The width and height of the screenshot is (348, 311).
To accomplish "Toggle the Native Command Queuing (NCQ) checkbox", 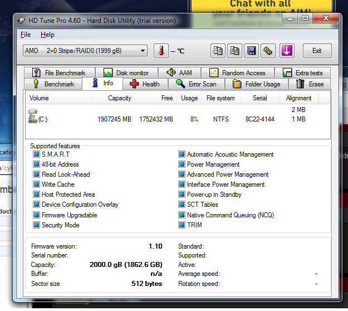I will tap(182, 215).
